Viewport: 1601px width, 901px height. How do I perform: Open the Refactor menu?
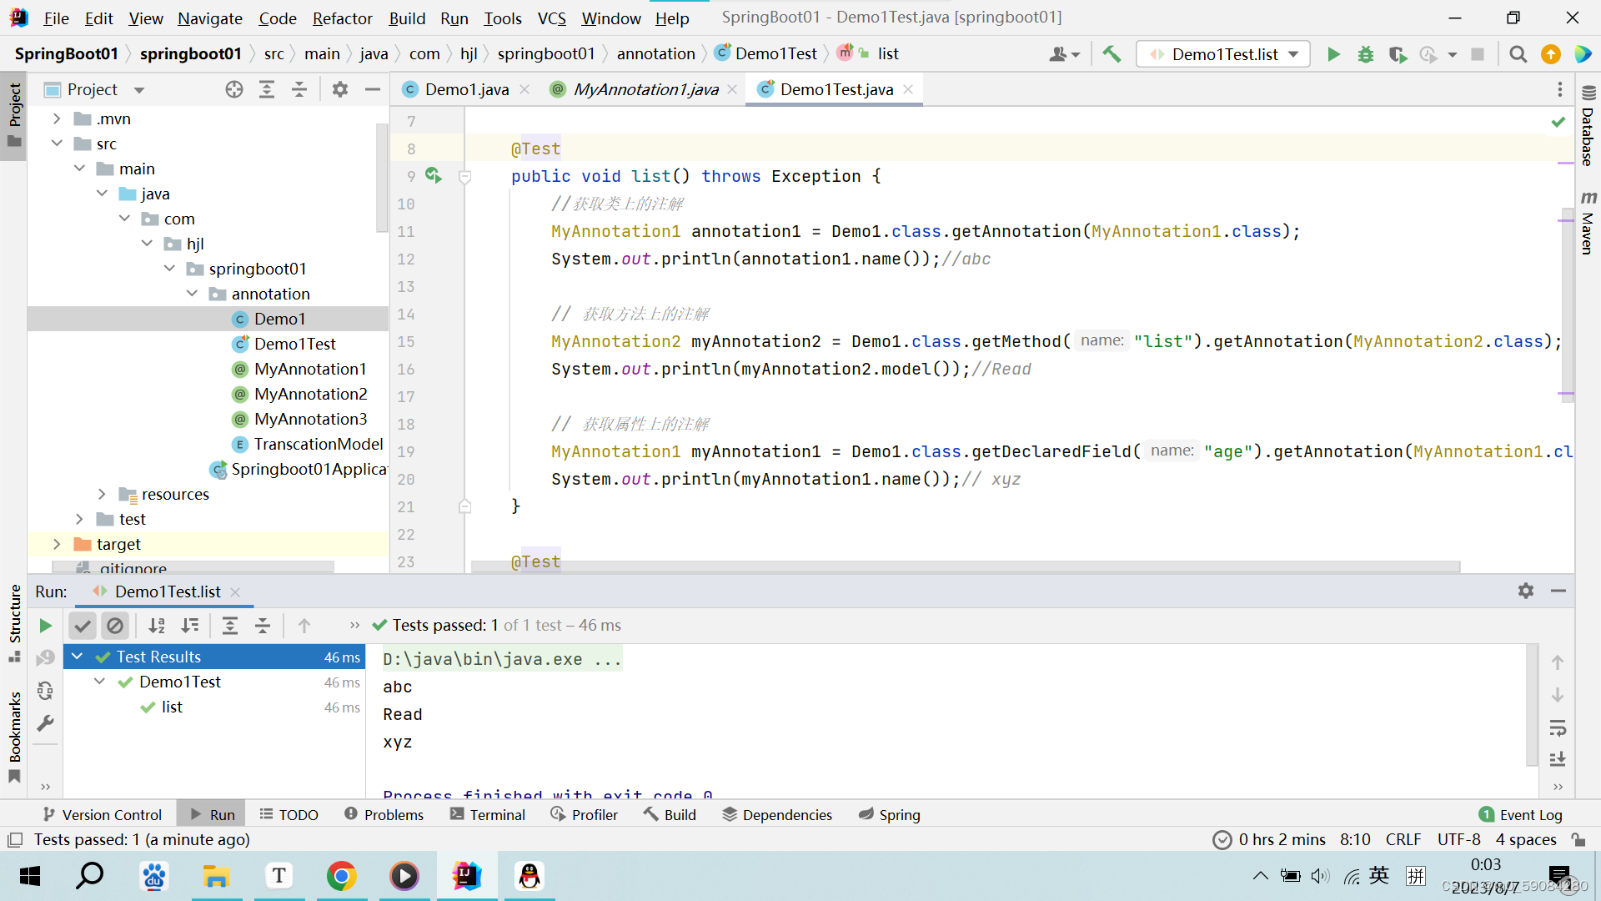pos(342,18)
